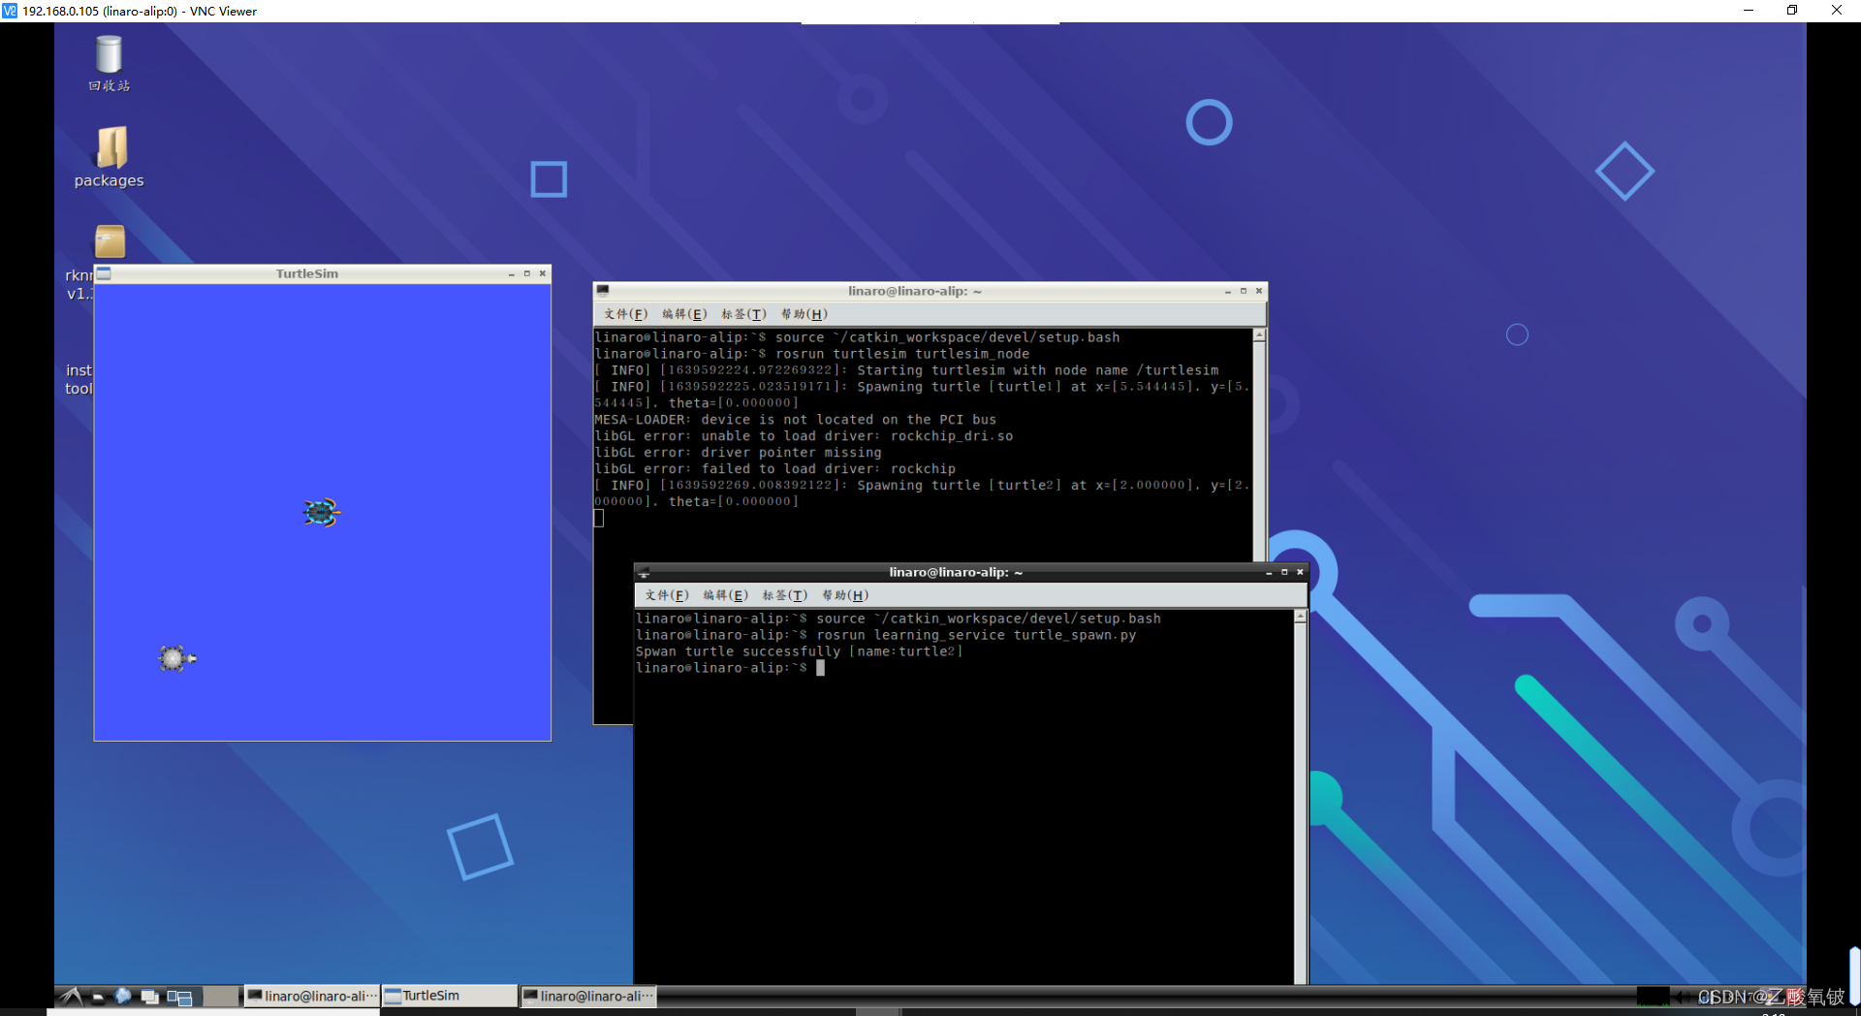Open 帮助(H) menu in the front terminal
1861x1016 pixels.
click(845, 595)
